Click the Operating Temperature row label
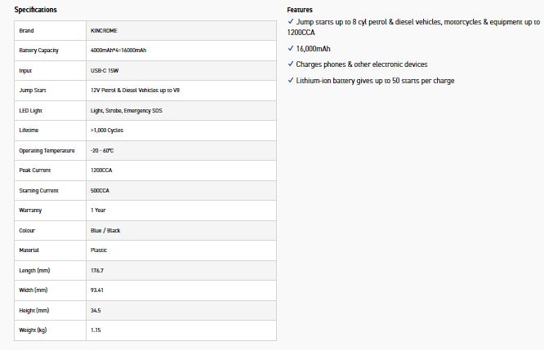Screen dimensions: 544x350 pos(47,150)
